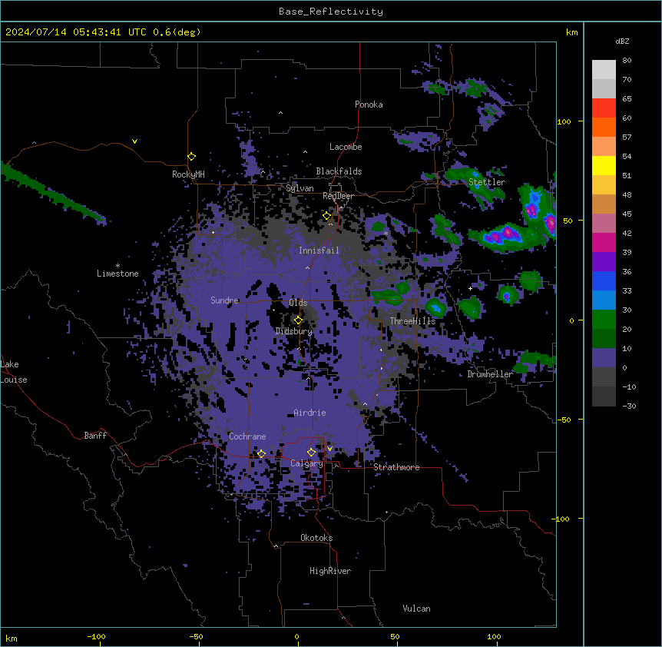The image size is (662, 647).
Task: Click the Limestone label
Action: coord(118,274)
